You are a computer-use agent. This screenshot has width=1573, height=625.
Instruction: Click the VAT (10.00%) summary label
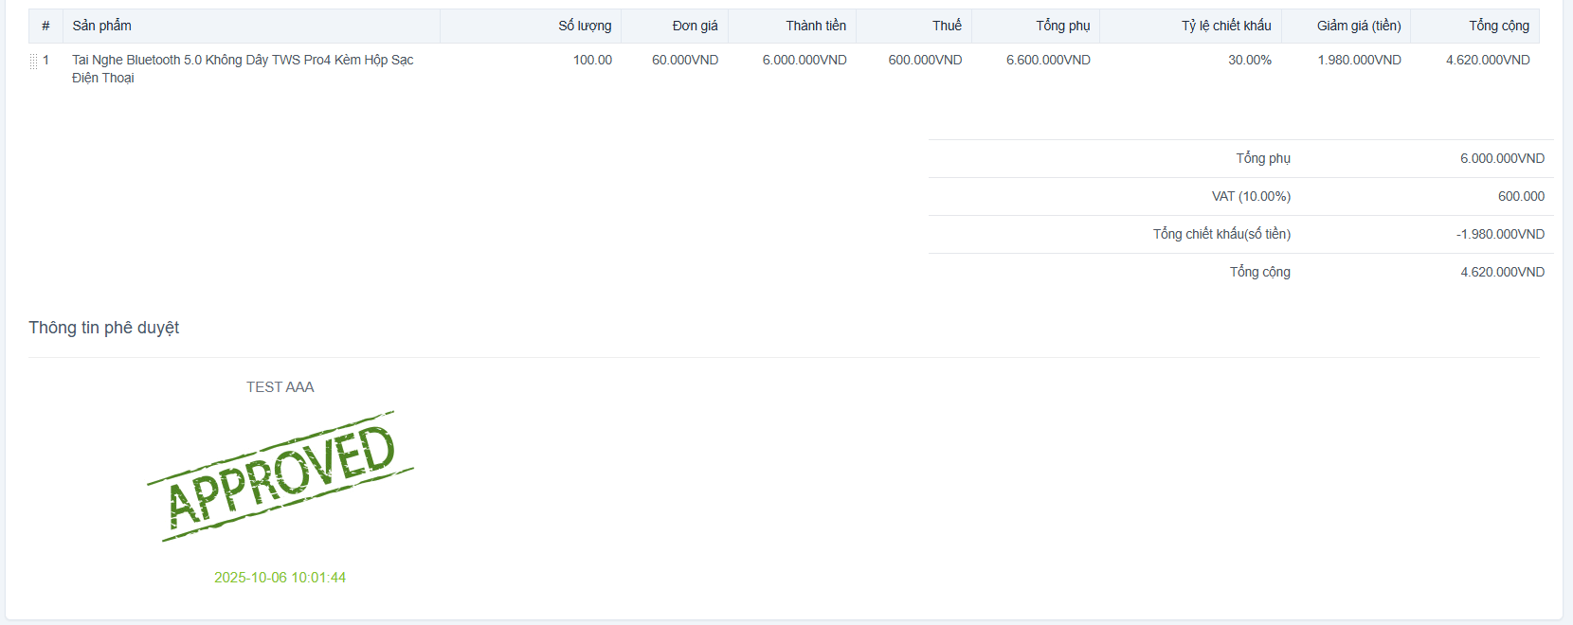(1251, 196)
